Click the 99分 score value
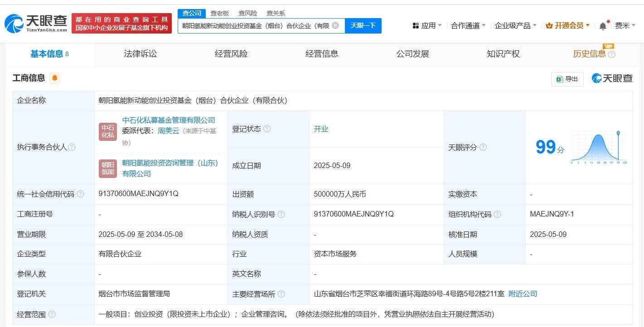Viewport: 644px width, 327px height. 550,147
